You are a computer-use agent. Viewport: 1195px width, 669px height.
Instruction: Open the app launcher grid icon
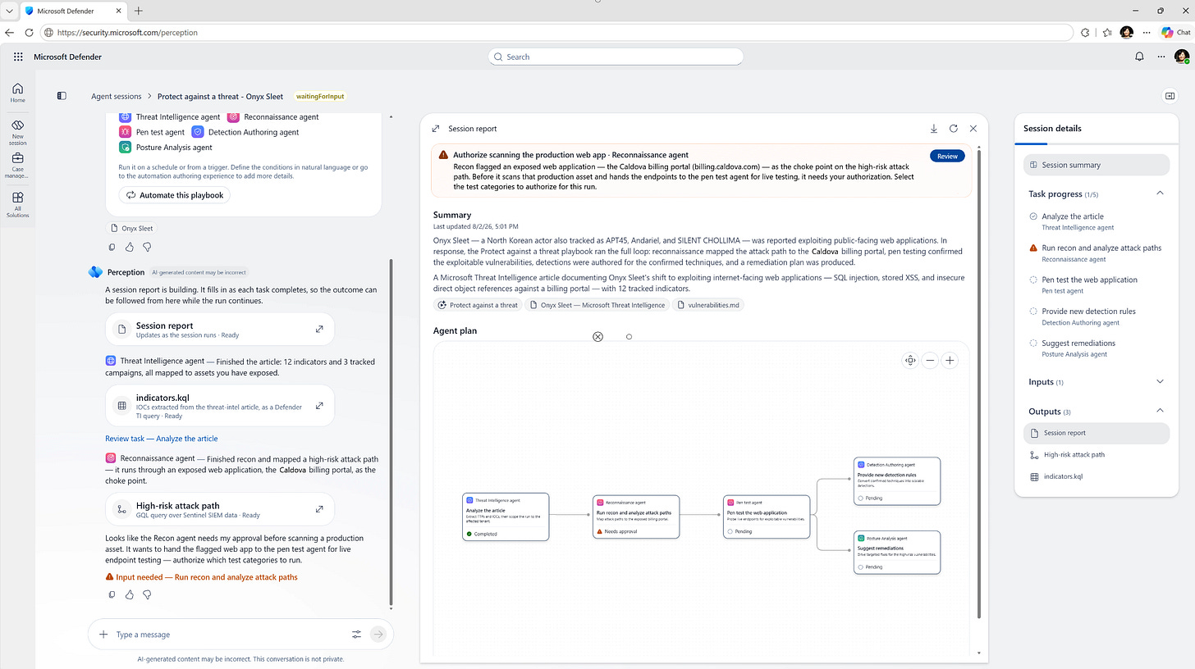[x=18, y=57]
